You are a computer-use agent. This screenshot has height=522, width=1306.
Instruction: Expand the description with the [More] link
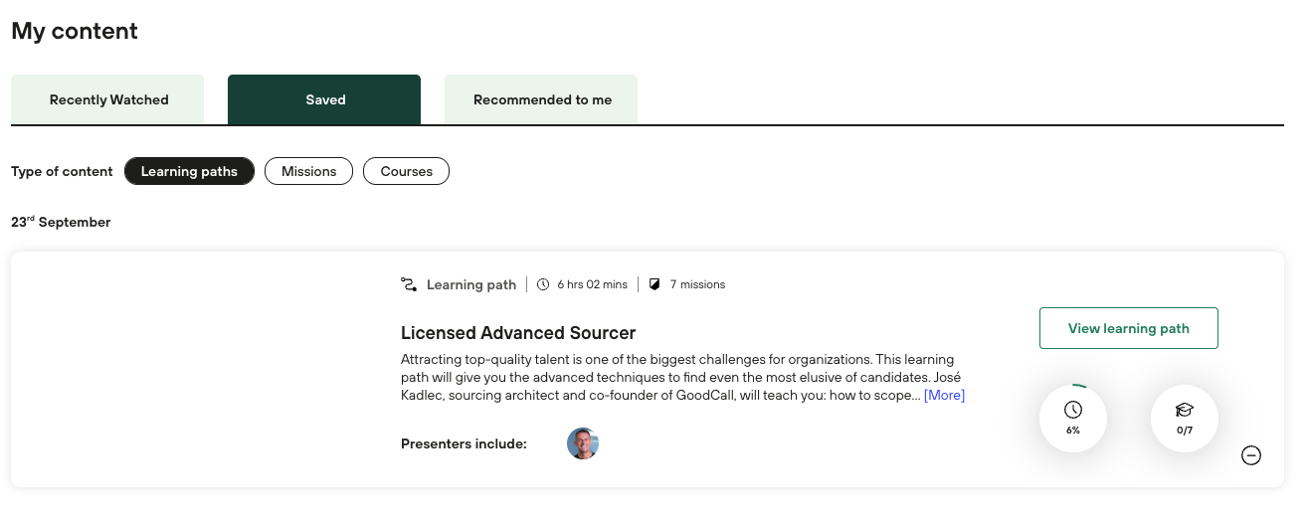pyautogui.click(x=944, y=395)
